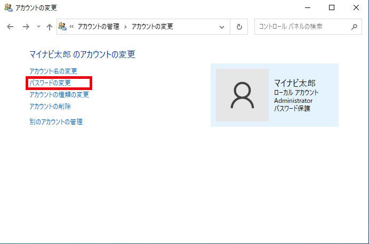Maximize the アカウントの変更 window
Image resolution: width=369 pixels, height=244 pixels.
coord(332,8)
